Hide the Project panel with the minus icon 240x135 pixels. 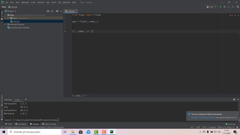(x=61, y=11)
